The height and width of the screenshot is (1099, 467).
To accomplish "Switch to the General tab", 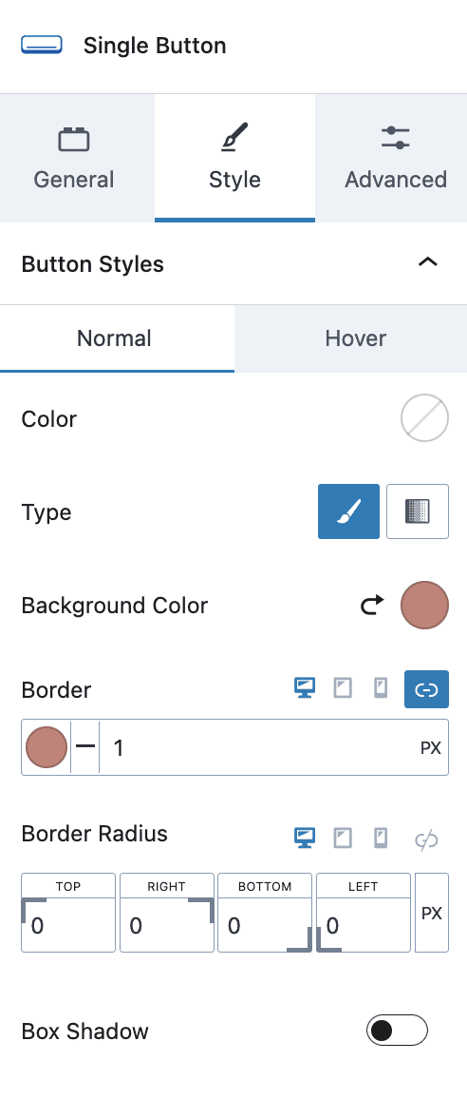I will tap(74, 158).
